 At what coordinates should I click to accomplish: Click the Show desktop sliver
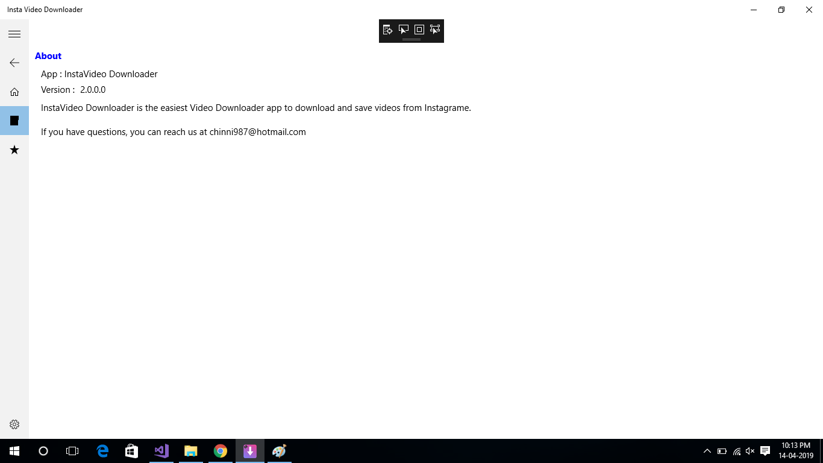821,451
